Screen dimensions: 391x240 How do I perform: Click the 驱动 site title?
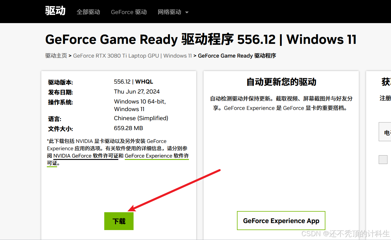click(55, 11)
